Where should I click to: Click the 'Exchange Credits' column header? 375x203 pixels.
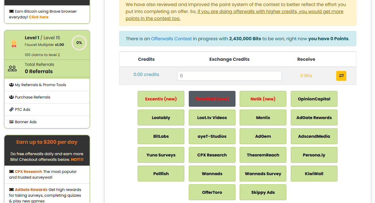coord(229,59)
